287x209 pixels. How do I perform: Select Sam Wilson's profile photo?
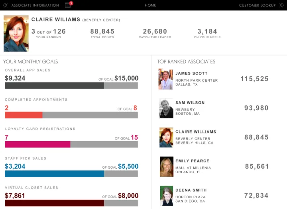click(166, 108)
